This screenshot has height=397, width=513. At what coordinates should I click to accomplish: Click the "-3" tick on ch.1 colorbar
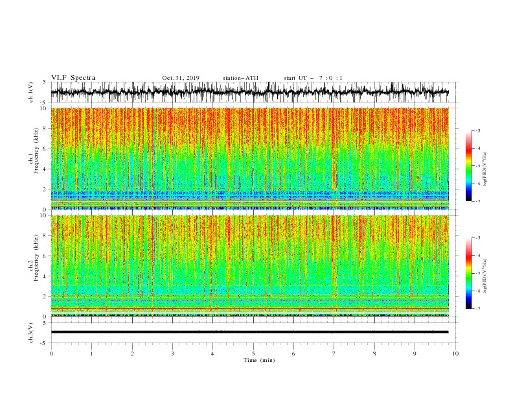click(477, 130)
